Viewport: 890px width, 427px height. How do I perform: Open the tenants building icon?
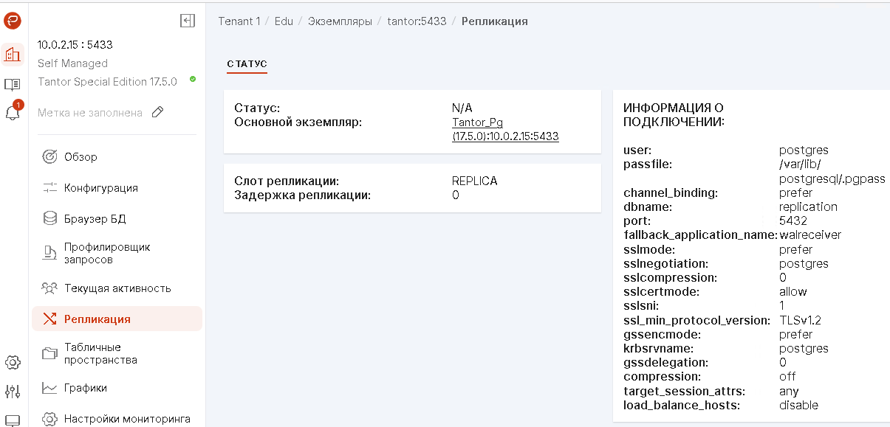13,54
